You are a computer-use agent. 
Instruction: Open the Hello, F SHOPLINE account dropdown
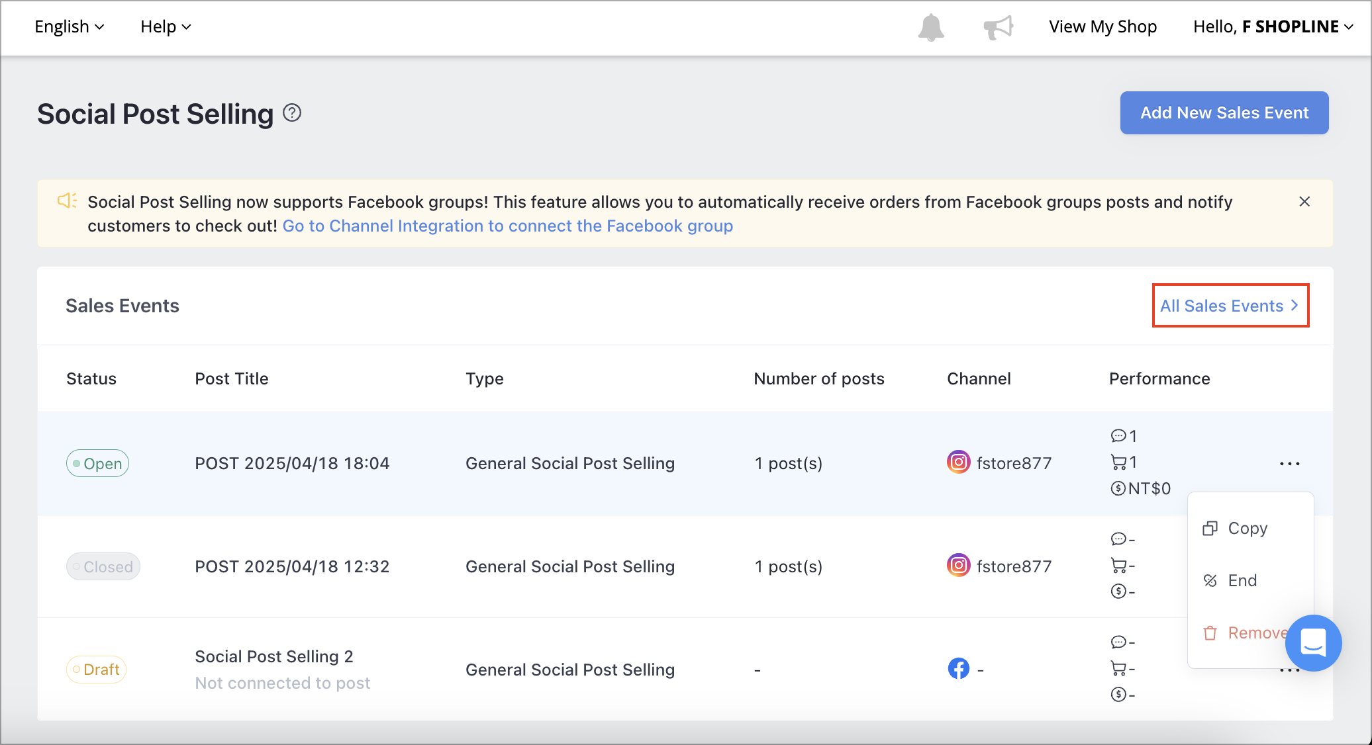point(1273,27)
